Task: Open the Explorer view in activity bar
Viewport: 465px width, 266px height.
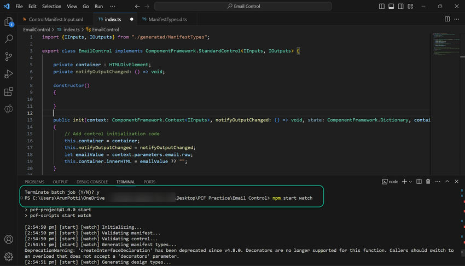Action: pos(9,22)
